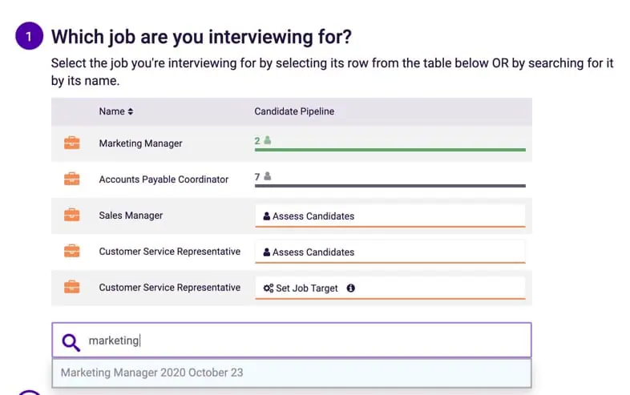The image size is (630, 395).
Task: Select the Accounts Payable Coordinator job row
Action: click(164, 179)
